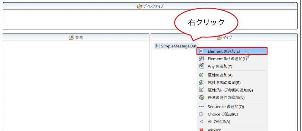Screen dimensions: 302x131
Task: Choose '属性グループ参照の追加(G)' entry
Action: tap(232, 90)
